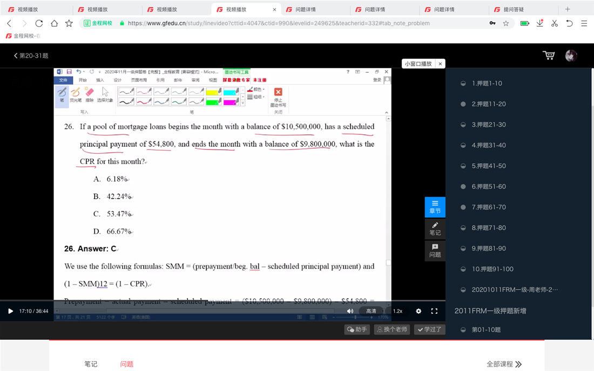Open lesson 第01-10题
Image resolution: width=594 pixels, height=371 pixels.
pos(486,330)
